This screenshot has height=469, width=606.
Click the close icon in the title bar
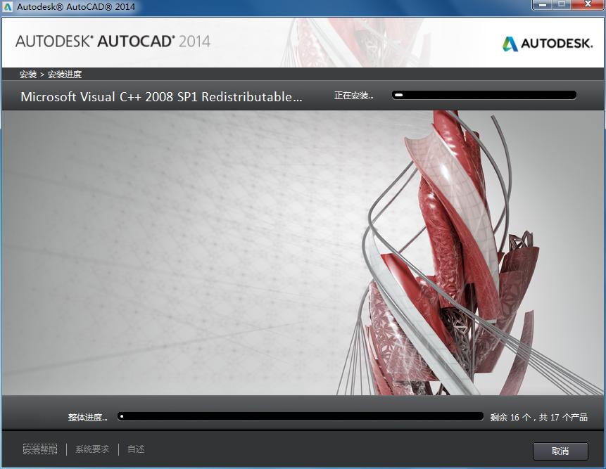(587, 5)
